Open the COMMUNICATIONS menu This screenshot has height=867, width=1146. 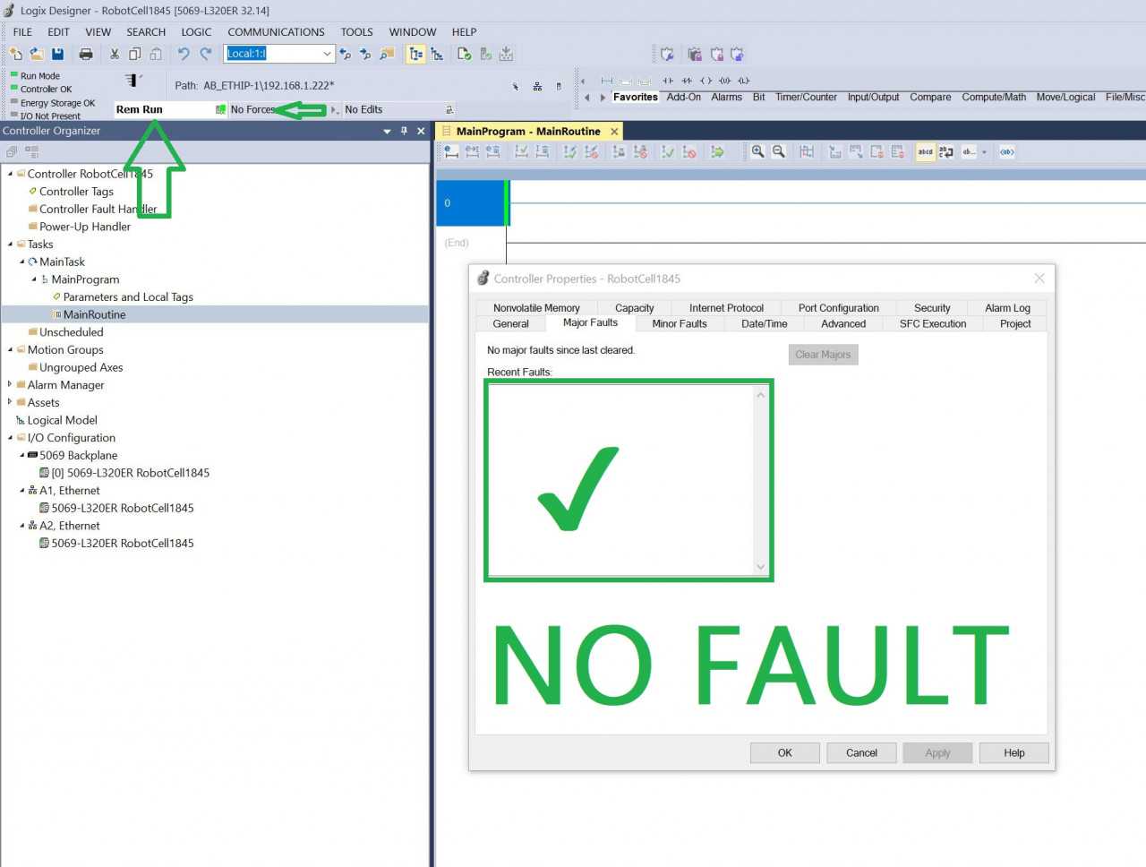coord(276,32)
